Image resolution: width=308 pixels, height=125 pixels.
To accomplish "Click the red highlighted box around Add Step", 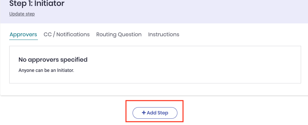I will 155,111.
